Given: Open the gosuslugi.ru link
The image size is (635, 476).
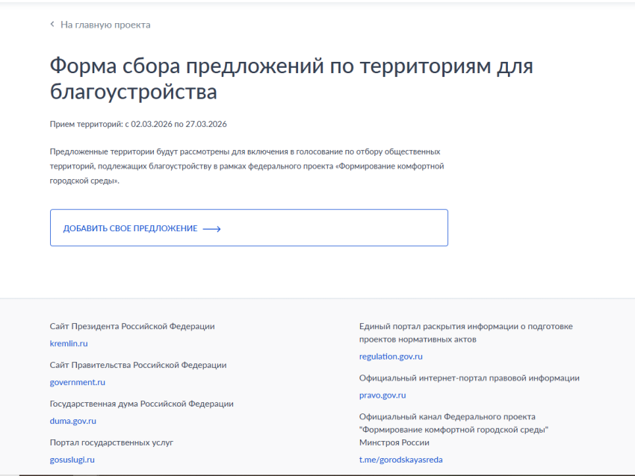Looking at the screenshot, I should [x=73, y=460].
